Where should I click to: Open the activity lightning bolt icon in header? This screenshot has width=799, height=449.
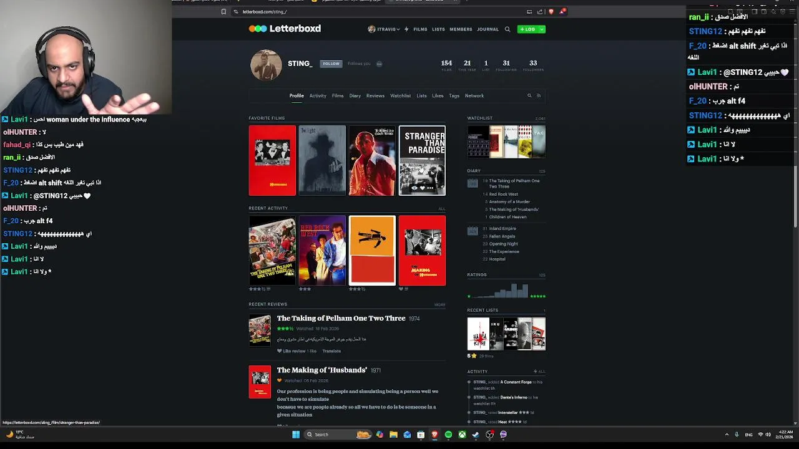tap(406, 29)
